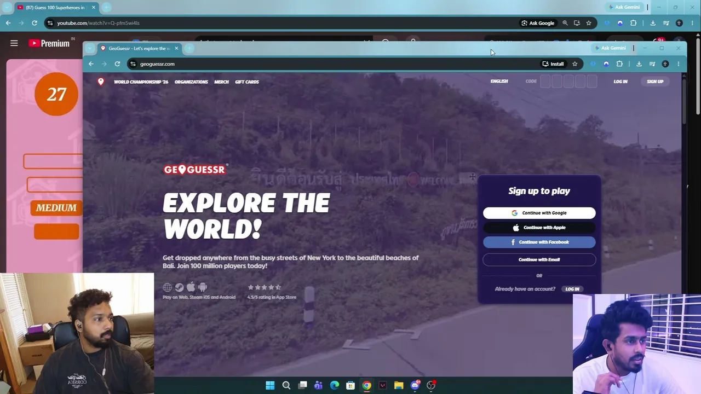Click the large GeoGuessr logo above the headline
701x394 pixels.
click(x=195, y=170)
